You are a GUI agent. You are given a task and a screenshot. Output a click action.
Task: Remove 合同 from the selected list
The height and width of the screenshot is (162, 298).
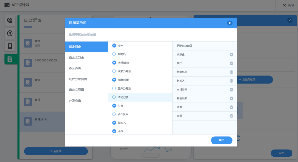pyautogui.click(x=231, y=116)
